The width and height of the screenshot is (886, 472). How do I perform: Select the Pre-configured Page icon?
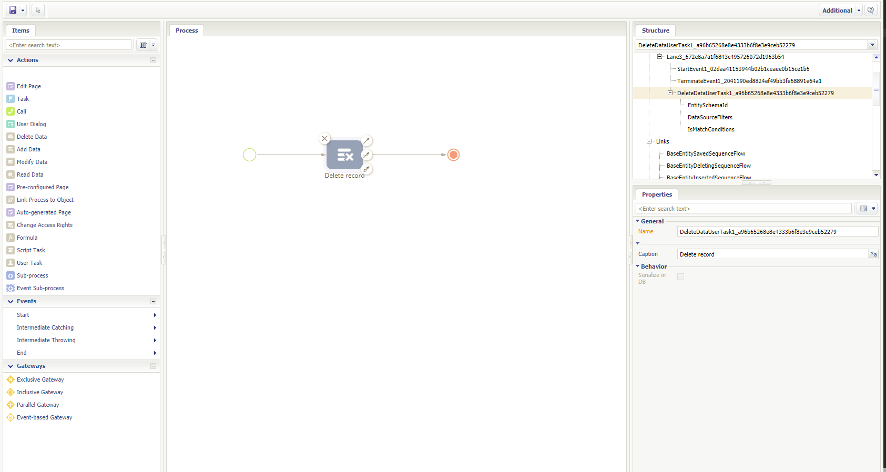(11, 187)
